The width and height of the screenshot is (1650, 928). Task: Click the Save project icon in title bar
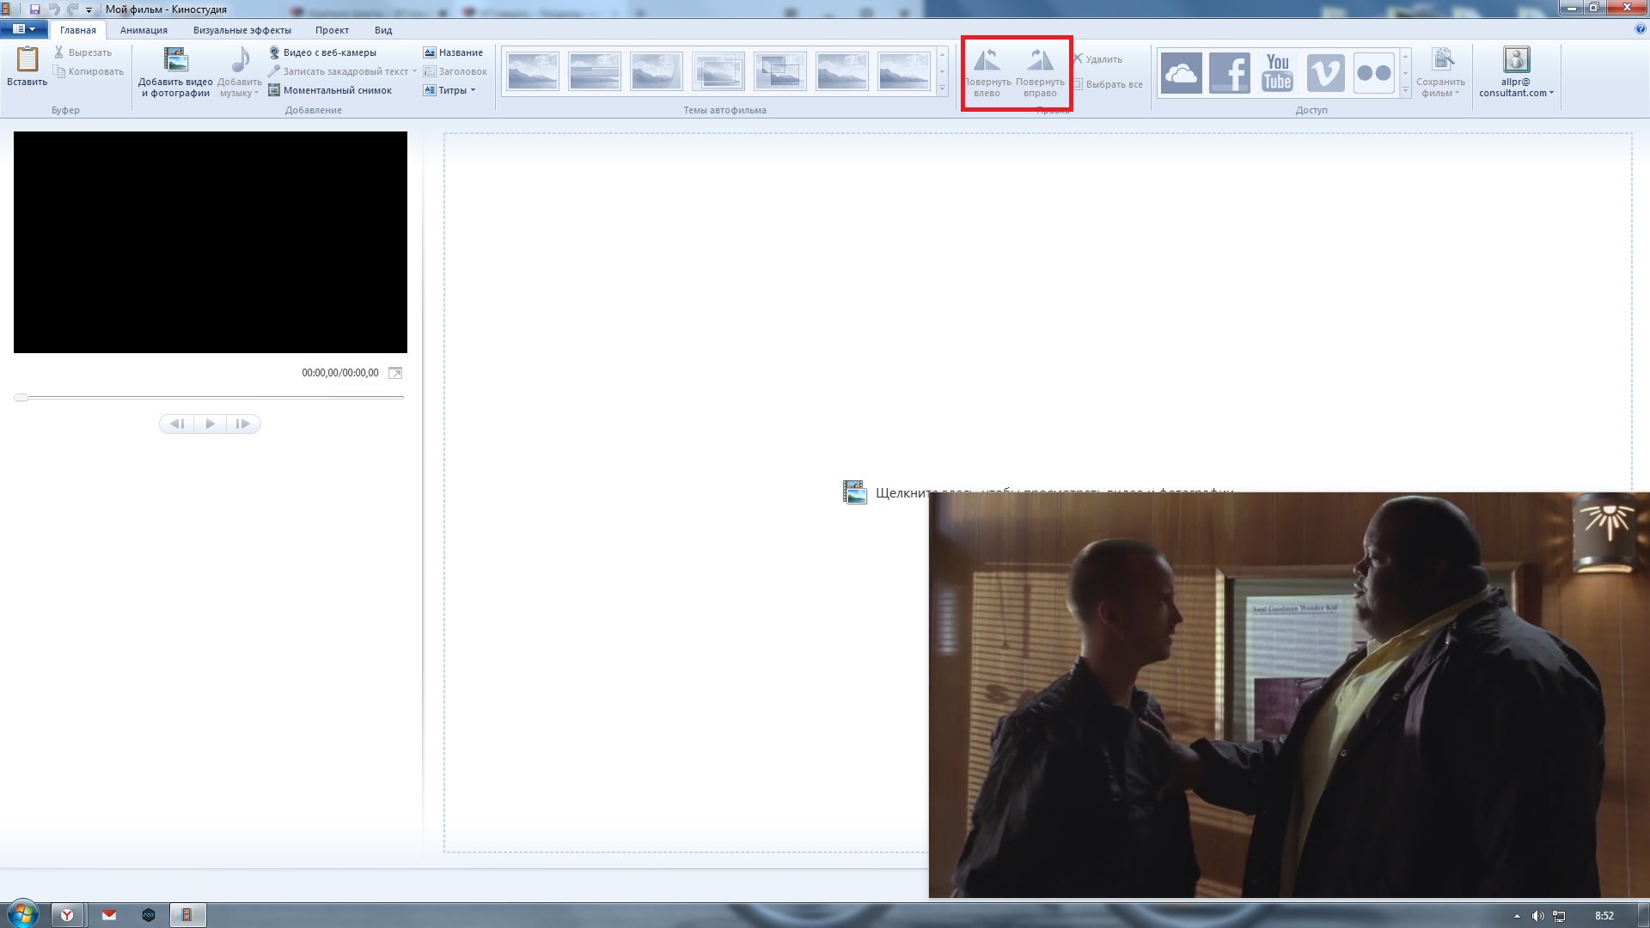pos(34,9)
